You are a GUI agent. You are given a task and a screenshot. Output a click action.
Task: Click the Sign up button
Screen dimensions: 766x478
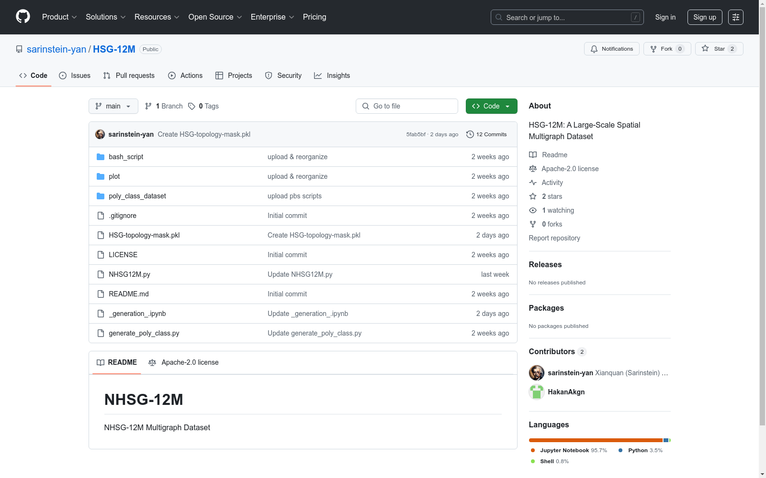coord(705,17)
